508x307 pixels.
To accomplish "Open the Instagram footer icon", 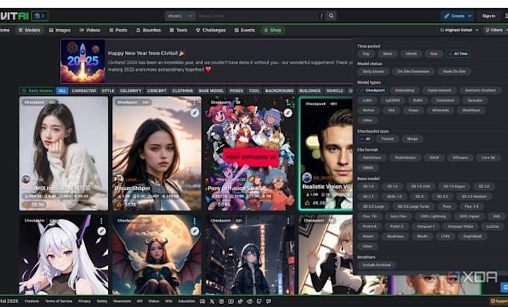I will (x=221, y=301).
